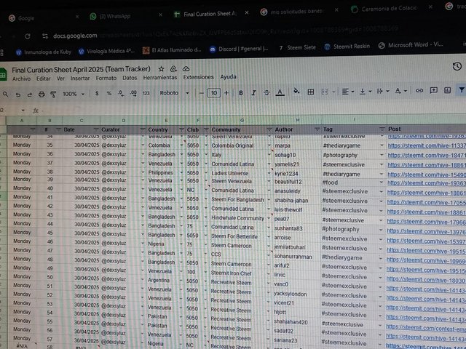466x349 pixels.
Task: Increase decimal places icon
Action: tap(133, 93)
